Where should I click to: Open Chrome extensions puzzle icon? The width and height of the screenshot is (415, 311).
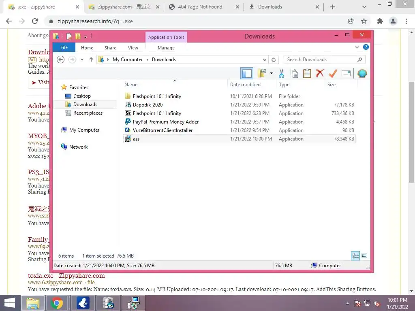click(x=380, y=21)
